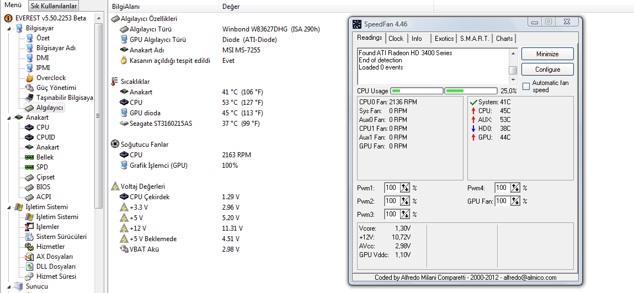Click the SpeedFan Minimize button
The width and height of the screenshot is (634, 293).
547,54
